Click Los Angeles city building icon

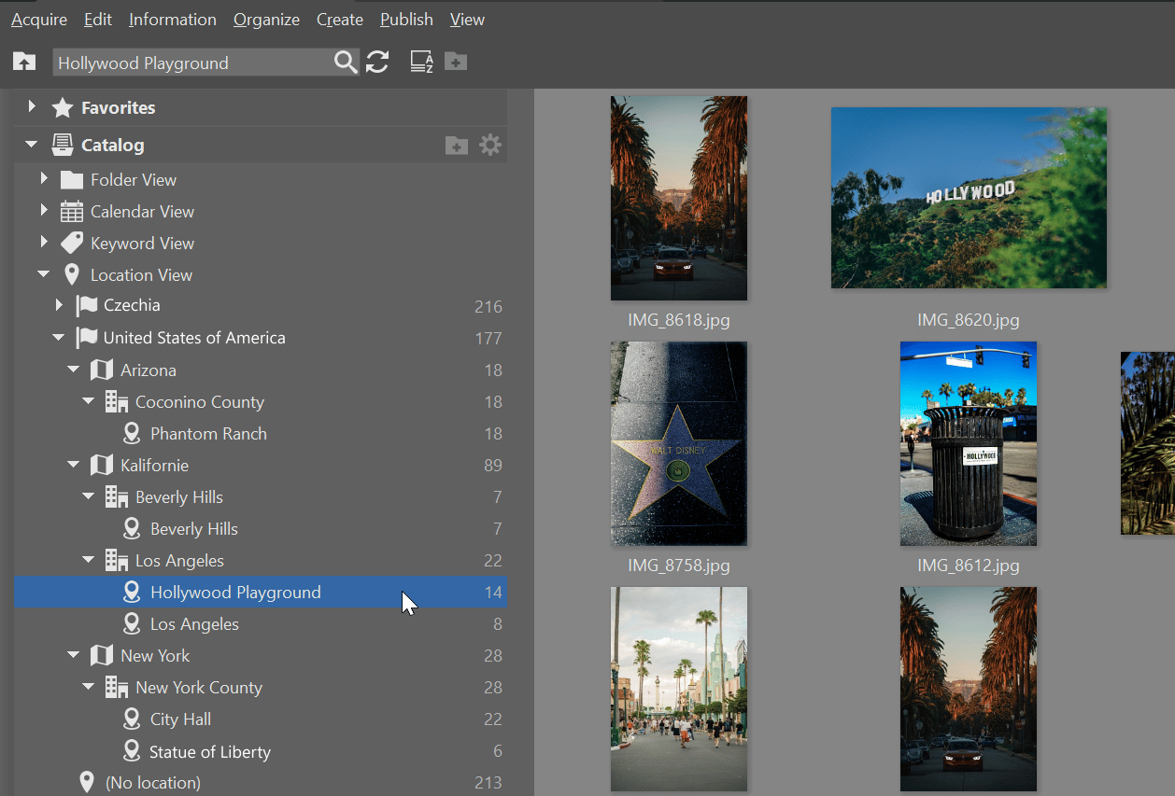point(117,561)
